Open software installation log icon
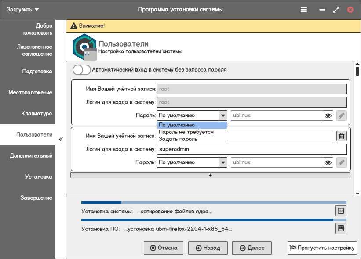 pos(341,228)
